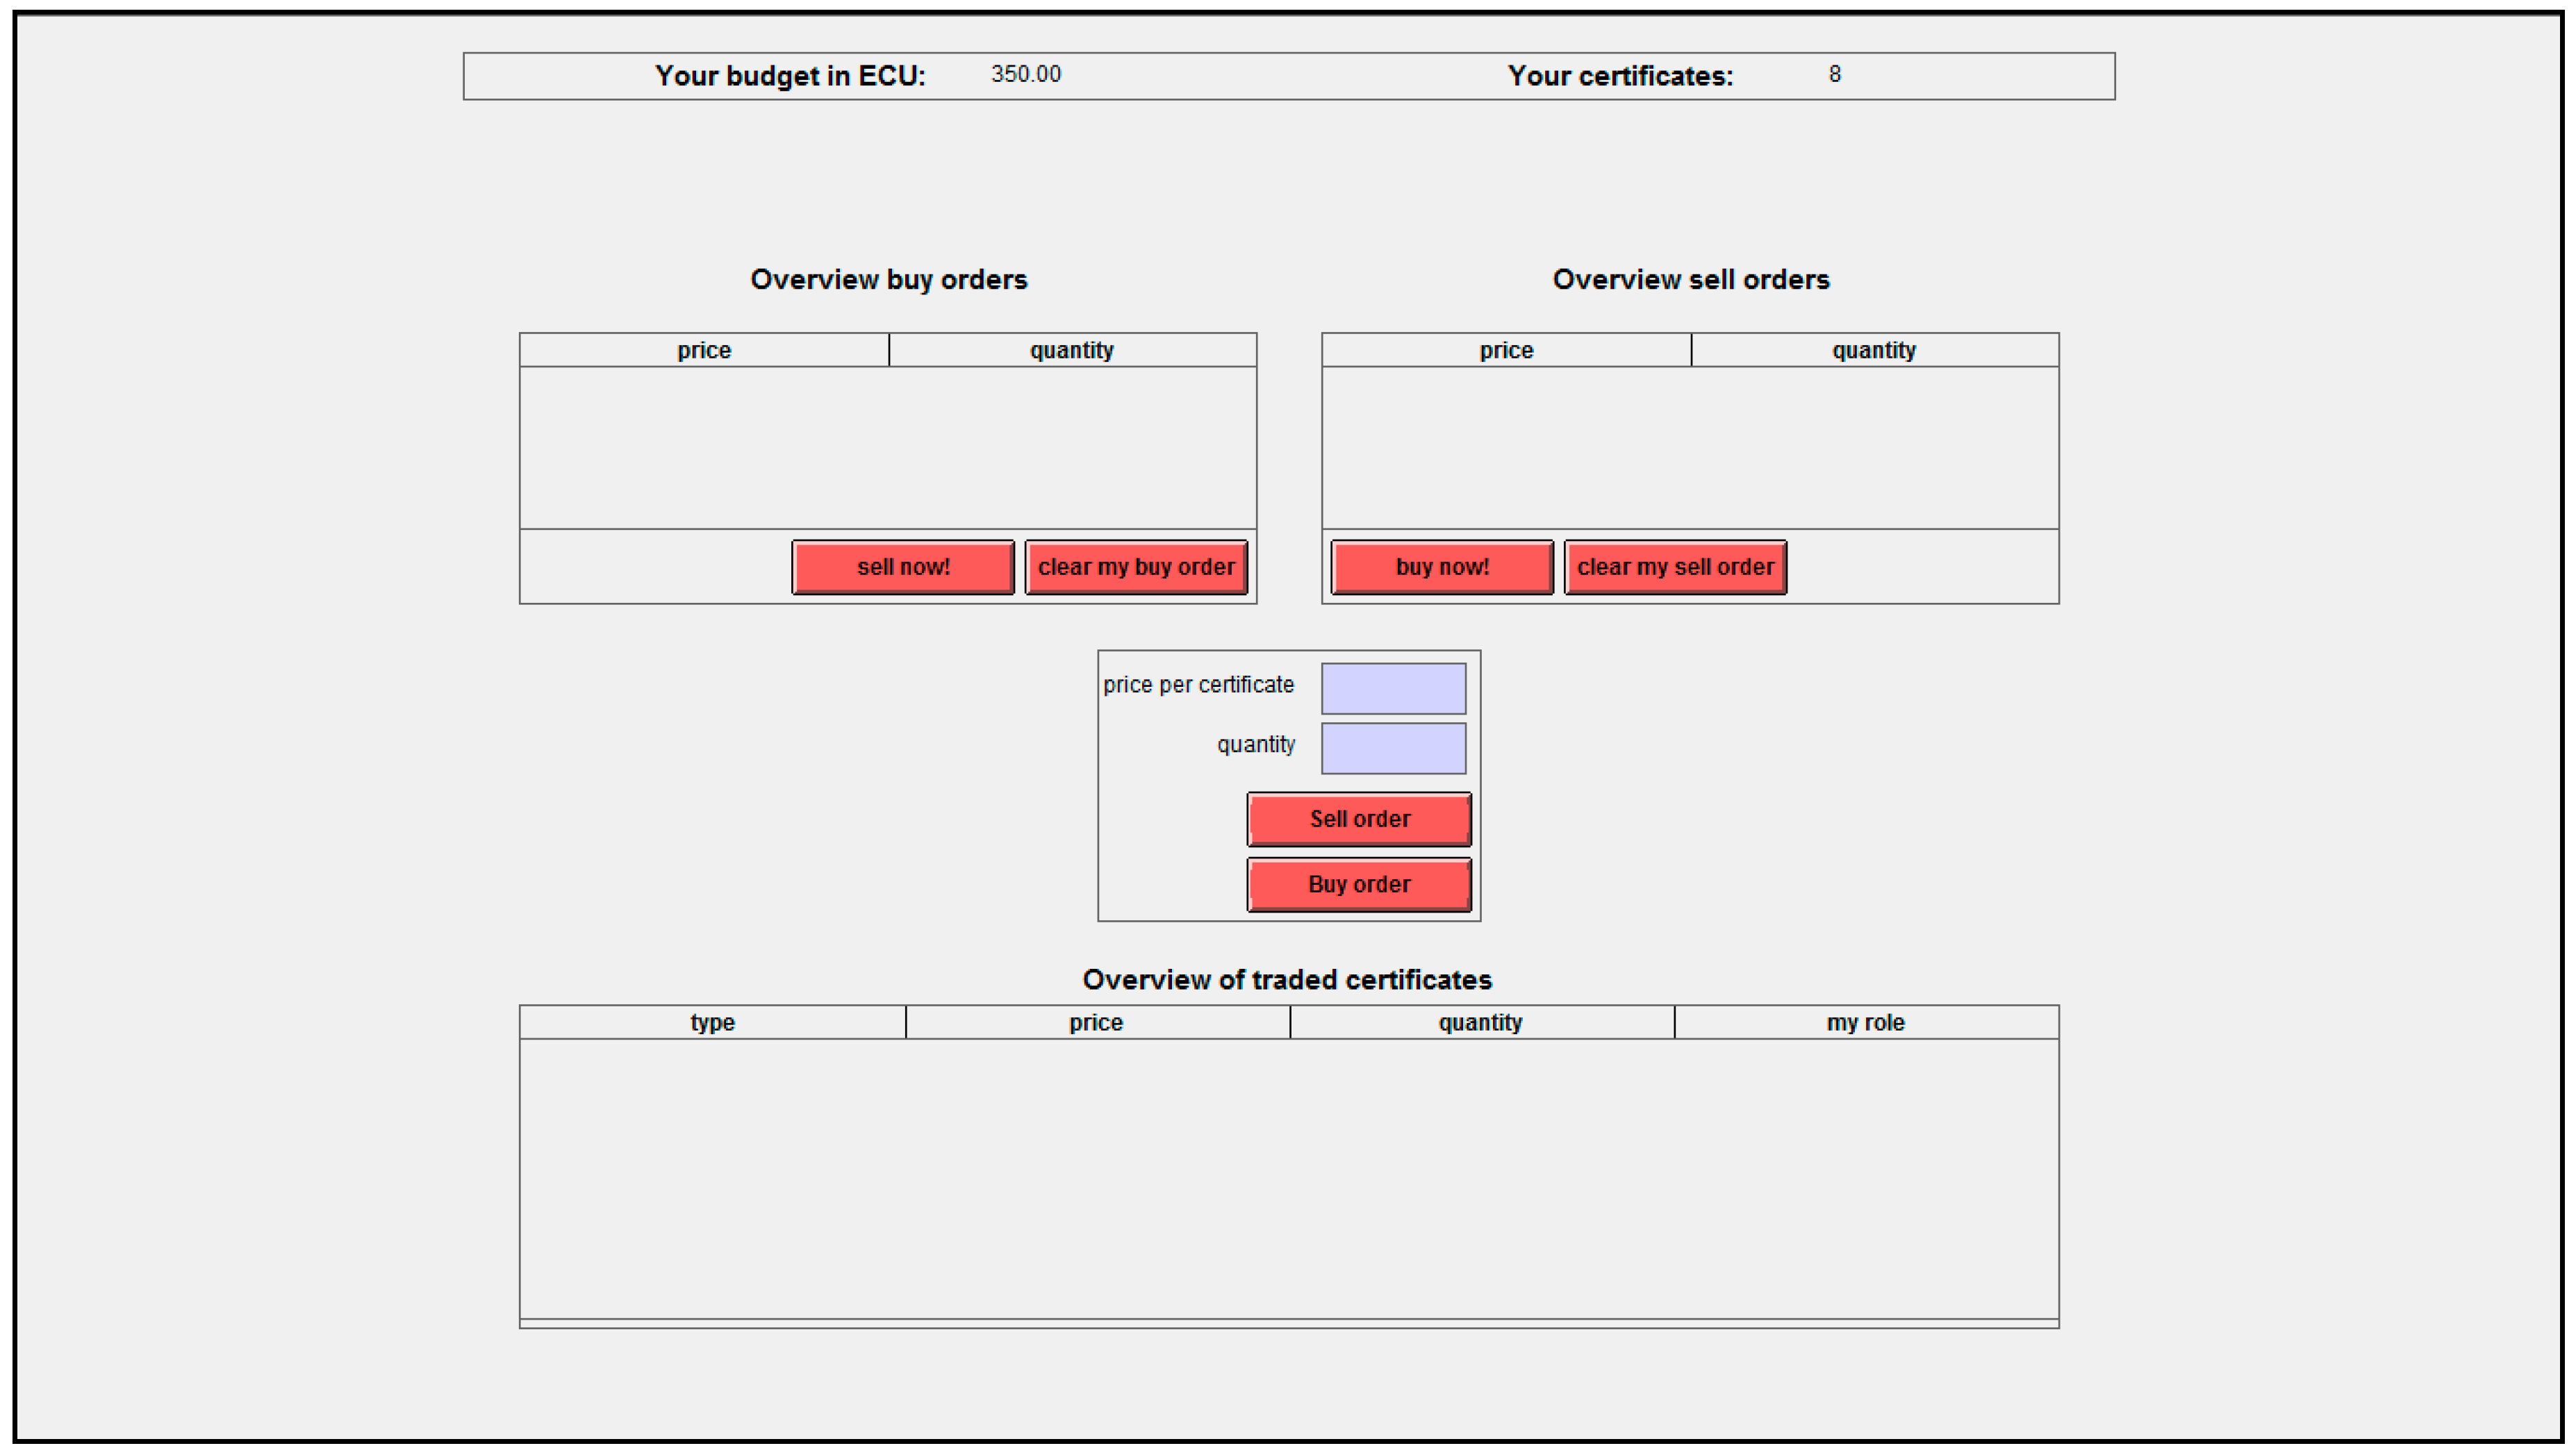Focus the 'price per certificate' input field
The width and height of the screenshot is (2576, 1455).
[1392, 688]
